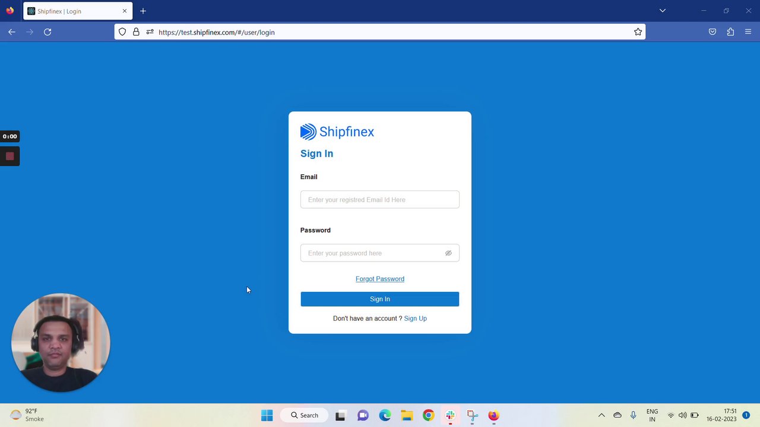Open the weather widget showing 92°F
Image resolution: width=760 pixels, height=427 pixels.
(27, 415)
